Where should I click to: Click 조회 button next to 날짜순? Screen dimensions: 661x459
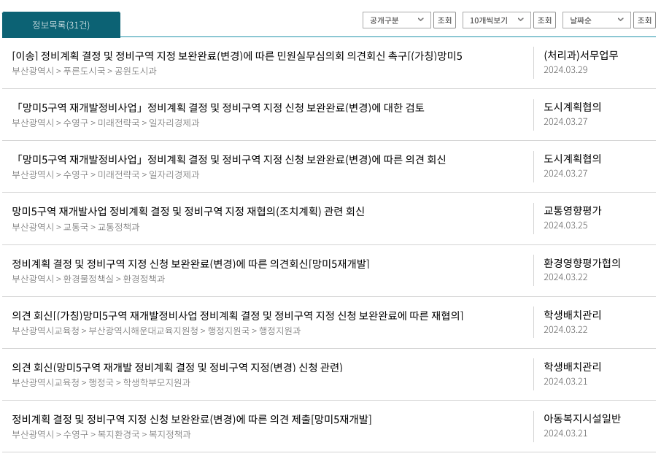coord(644,20)
